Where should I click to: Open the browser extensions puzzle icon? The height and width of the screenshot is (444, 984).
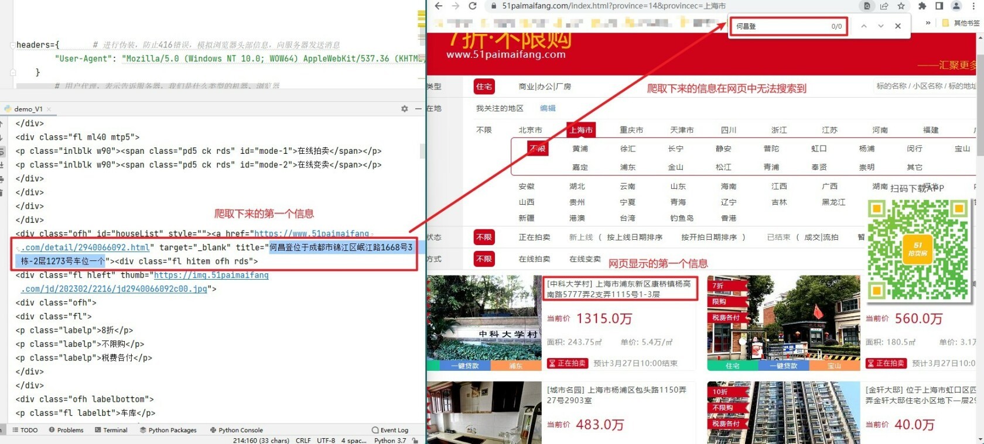tap(922, 6)
